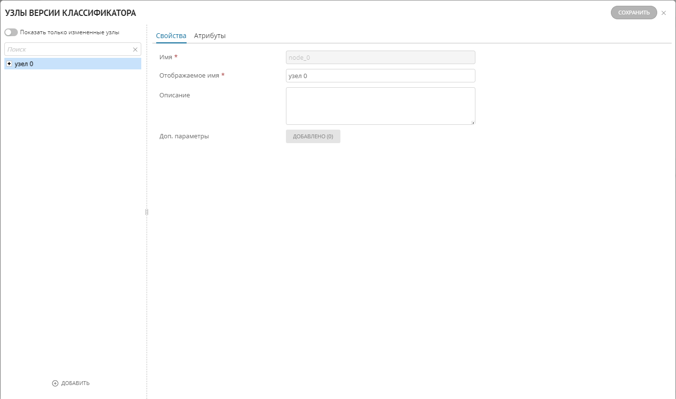Open additional parameters via "Добавлено (0)" button

click(x=313, y=136)
